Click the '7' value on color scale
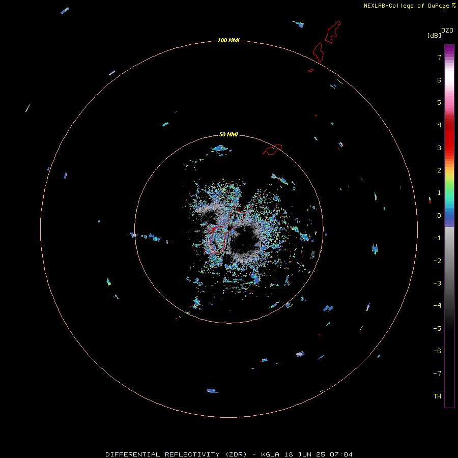The width and height of the screenshot is (458, 458). (439, 57)
